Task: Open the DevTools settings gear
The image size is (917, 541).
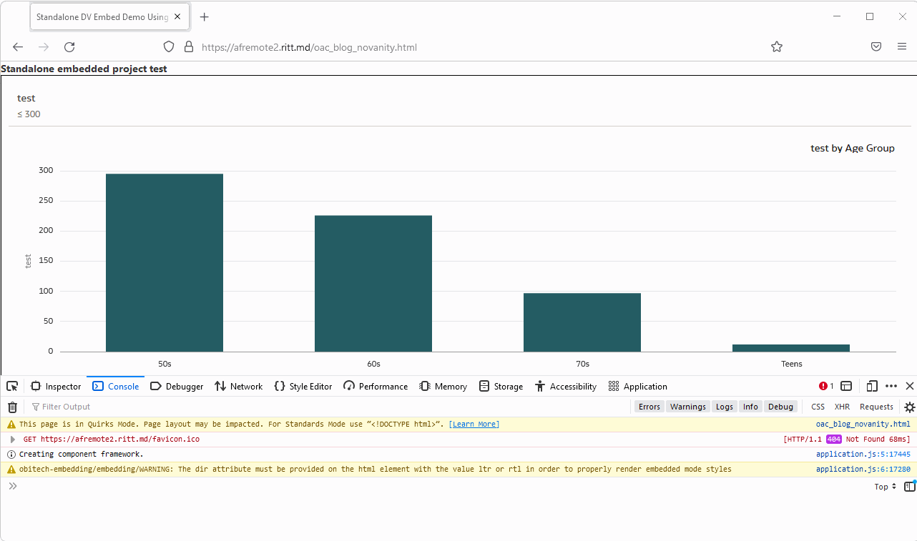Action: pyautogui.click(x=908, y=407)
